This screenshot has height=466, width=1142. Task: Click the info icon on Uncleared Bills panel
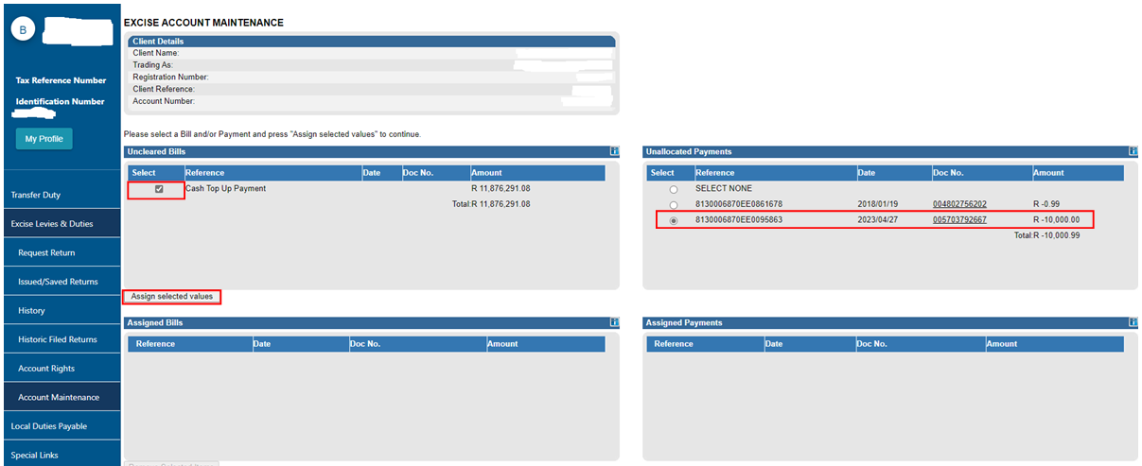tap(614, 151)
